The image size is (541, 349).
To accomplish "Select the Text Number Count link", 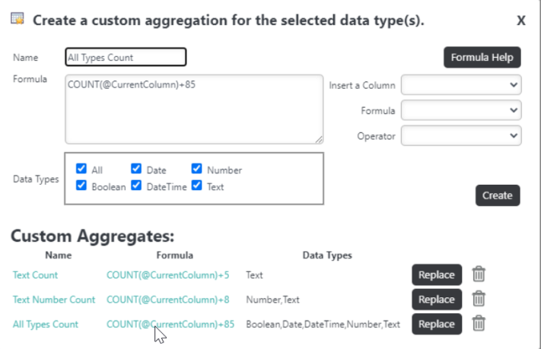I will pos(54,300).
